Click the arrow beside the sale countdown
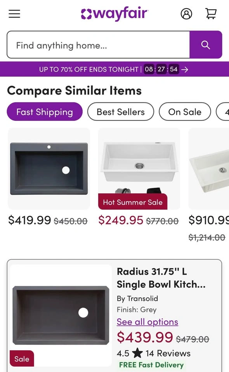Image resolution: width=229 pixels, height=372 pixels. coord(185,69)
